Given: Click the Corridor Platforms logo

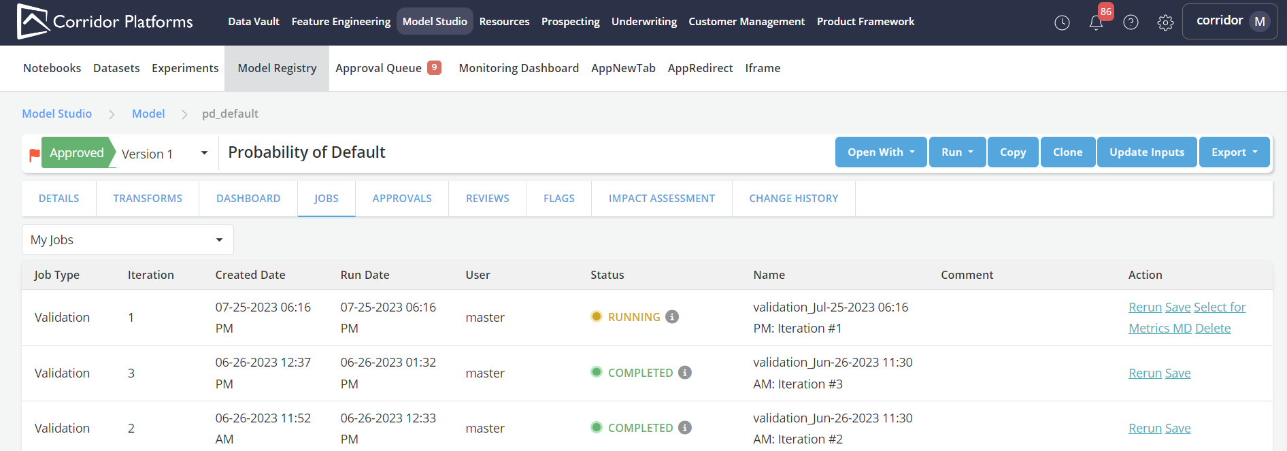Looking at the screenshot, I should (x=105, y=22).
